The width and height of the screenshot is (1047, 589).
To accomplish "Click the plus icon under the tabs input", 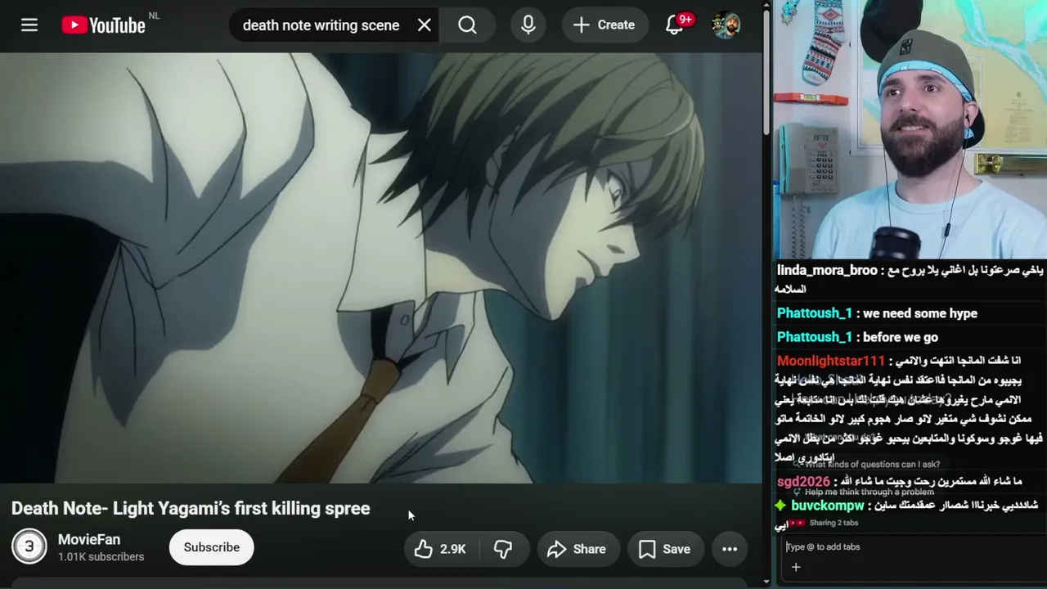I will tap(796, 567).
